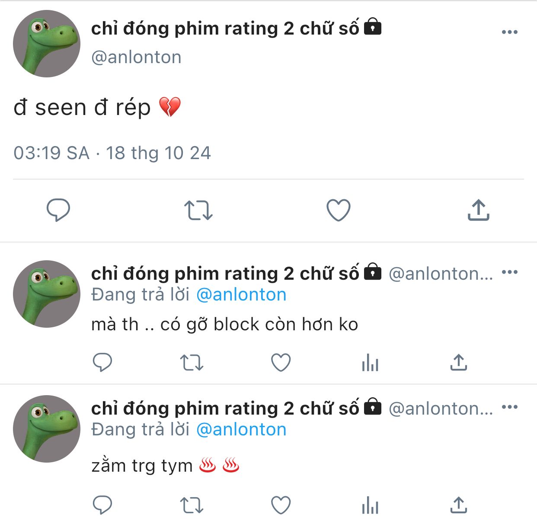This screenshot has height=524, width=537.
Task: Open more options on the "zằm trg tym" reply
Action: click(x=510, y=407)
